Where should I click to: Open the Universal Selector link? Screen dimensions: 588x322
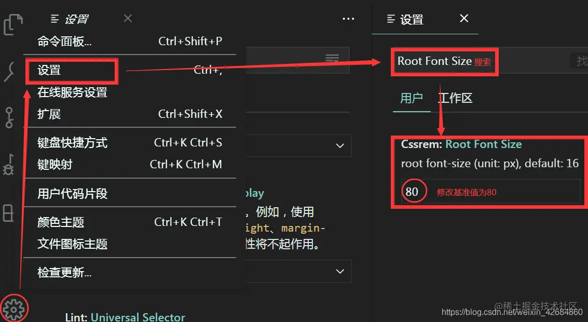pyautogui.click(x=138, y=317)
